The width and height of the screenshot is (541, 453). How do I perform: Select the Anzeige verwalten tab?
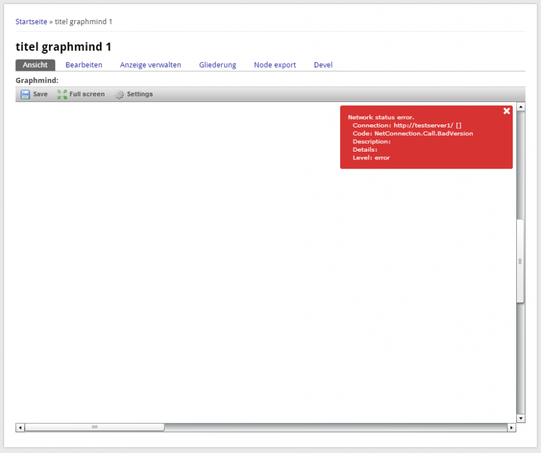pyautogui.click(x=150, y=65)
